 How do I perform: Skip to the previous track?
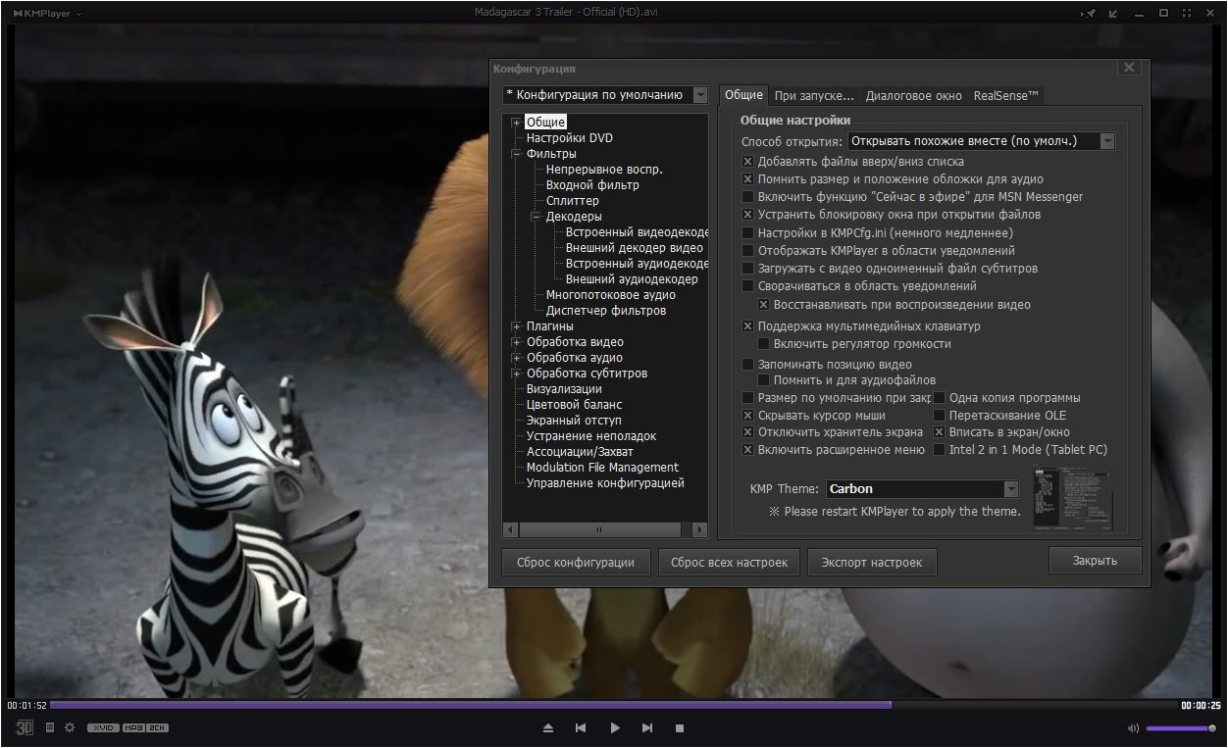pyautogui.click(x=581, y=728)
